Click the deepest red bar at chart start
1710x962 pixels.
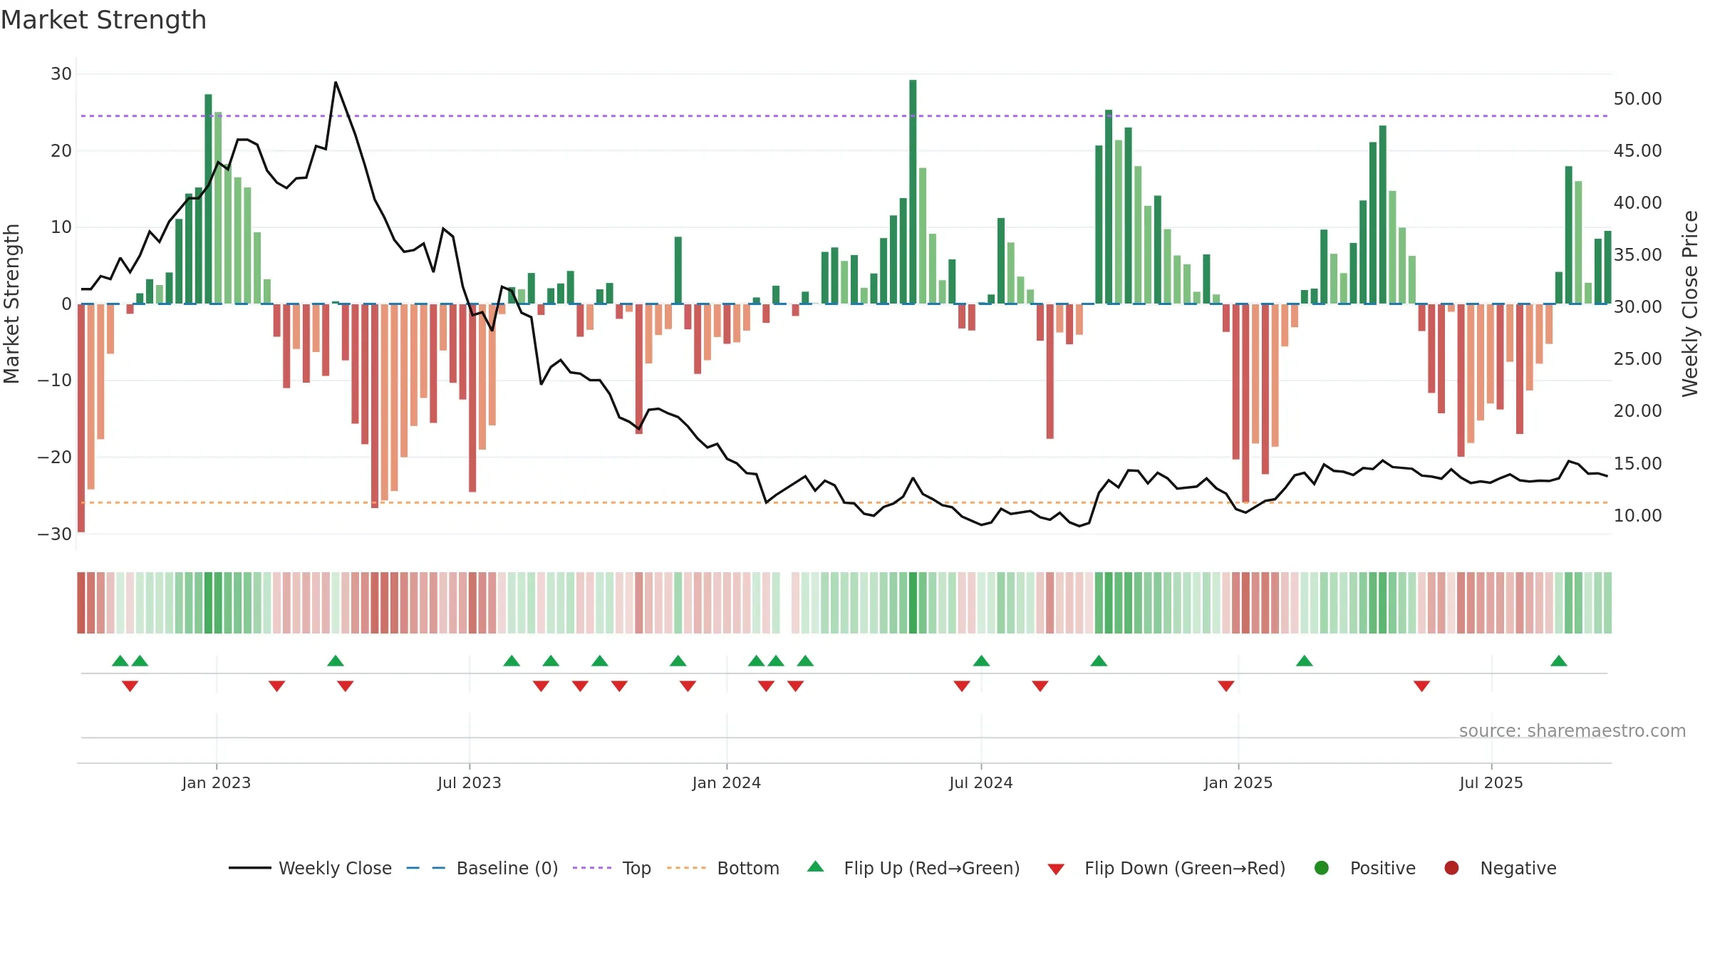81,418
